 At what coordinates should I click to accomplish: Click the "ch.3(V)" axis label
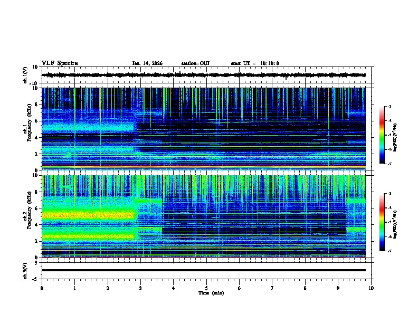click(25, 271)
